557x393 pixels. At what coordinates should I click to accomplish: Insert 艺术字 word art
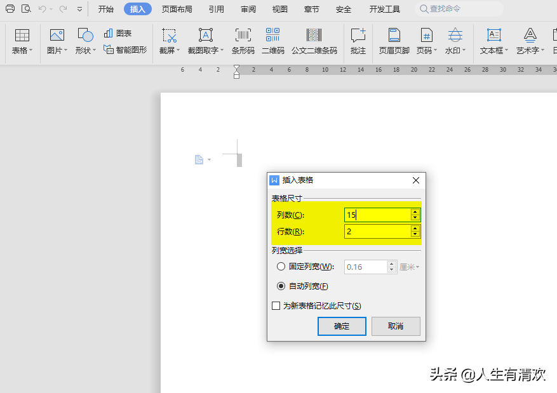point(530,41)
